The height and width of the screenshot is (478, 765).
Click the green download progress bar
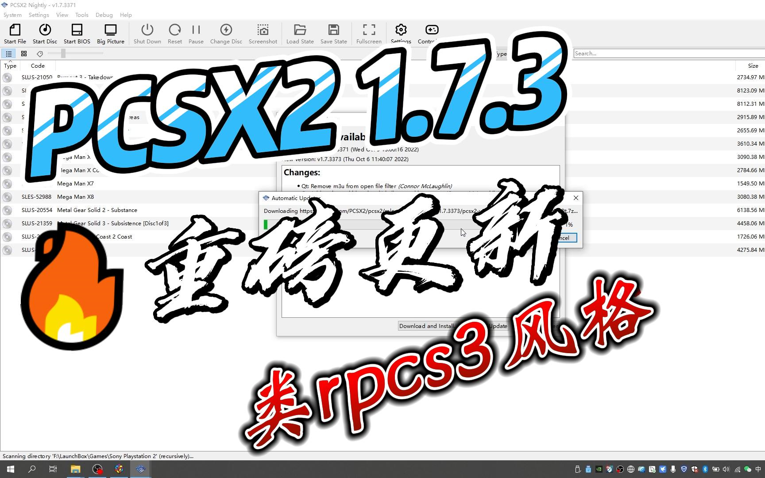pyautogui.click(x=266, y=224)
